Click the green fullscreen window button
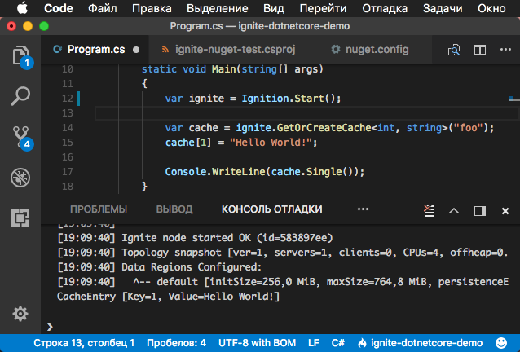Viewport: 520px width, 352px height. [x=44, y=26]
